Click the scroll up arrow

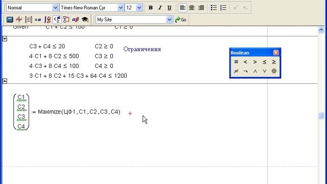tap(321, 30)
